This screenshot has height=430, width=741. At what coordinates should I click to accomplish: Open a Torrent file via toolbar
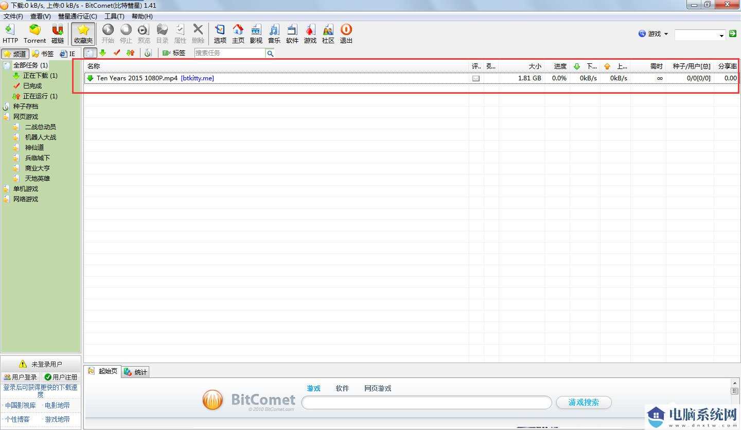coord(34,33)
